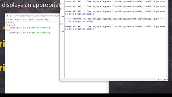Viewport: 172px width, 97px height.
Task: Open the Help menu in editor window
Action: click(46, 20)
